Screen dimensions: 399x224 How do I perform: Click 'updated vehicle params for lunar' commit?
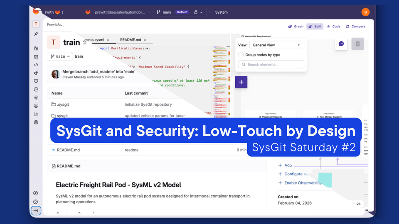point(155,116)
